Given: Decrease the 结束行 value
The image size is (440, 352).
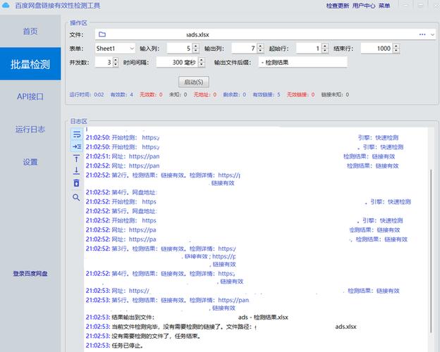Looking at the screenshot, I should [396, 51].
